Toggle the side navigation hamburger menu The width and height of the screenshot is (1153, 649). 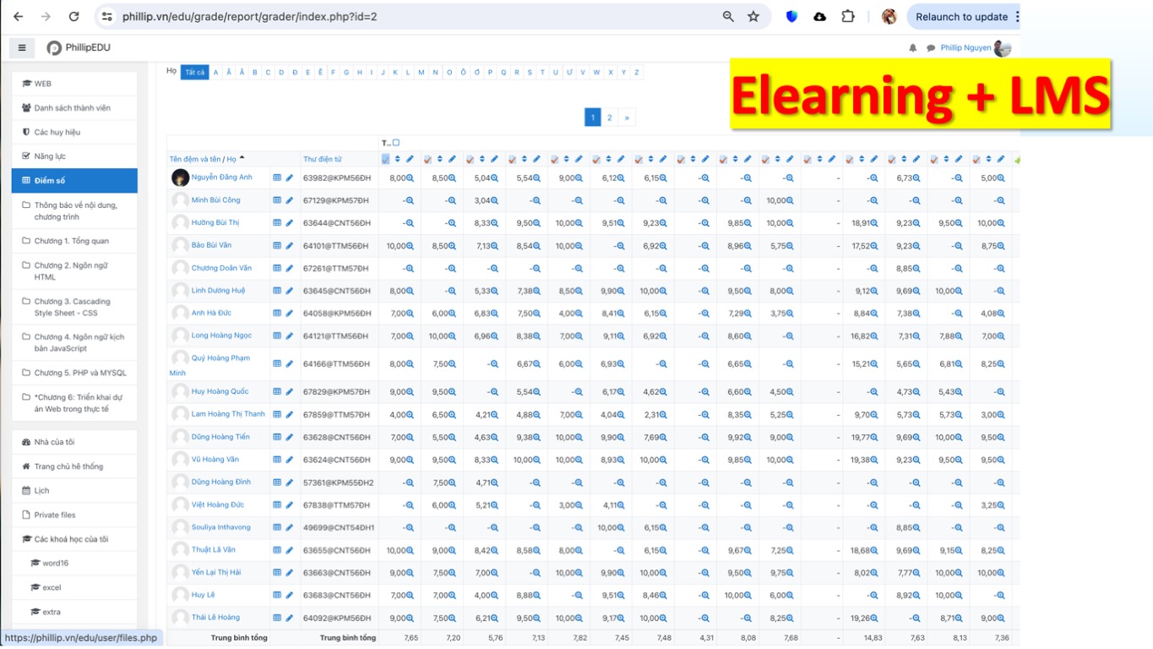(x=22, y=48)
